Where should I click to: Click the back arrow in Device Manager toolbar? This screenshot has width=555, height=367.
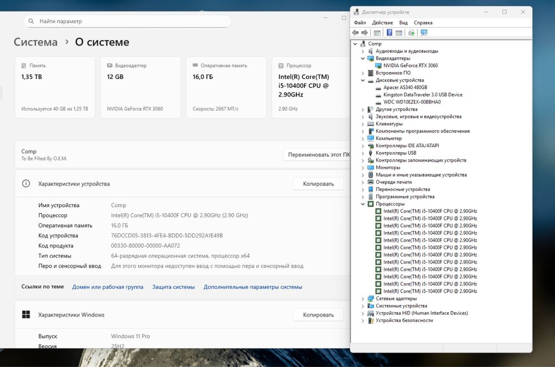coord(355,33)
